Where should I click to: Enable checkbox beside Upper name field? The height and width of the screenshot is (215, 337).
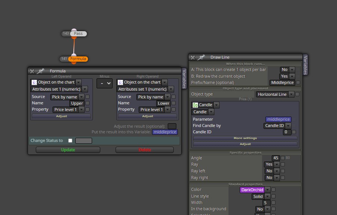coord(88,103)
